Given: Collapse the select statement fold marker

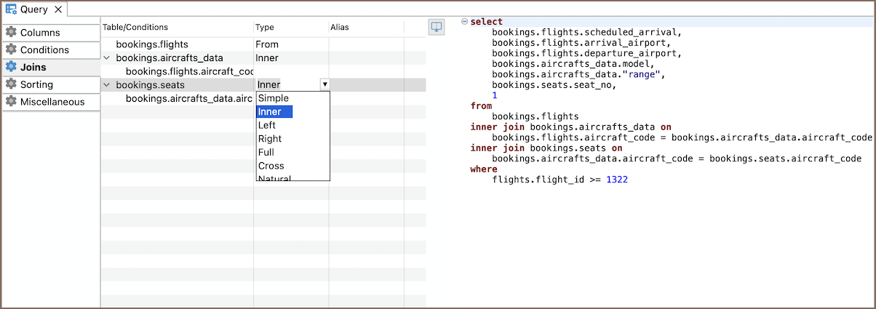Looking at the screenshot, I should [465, 22].
